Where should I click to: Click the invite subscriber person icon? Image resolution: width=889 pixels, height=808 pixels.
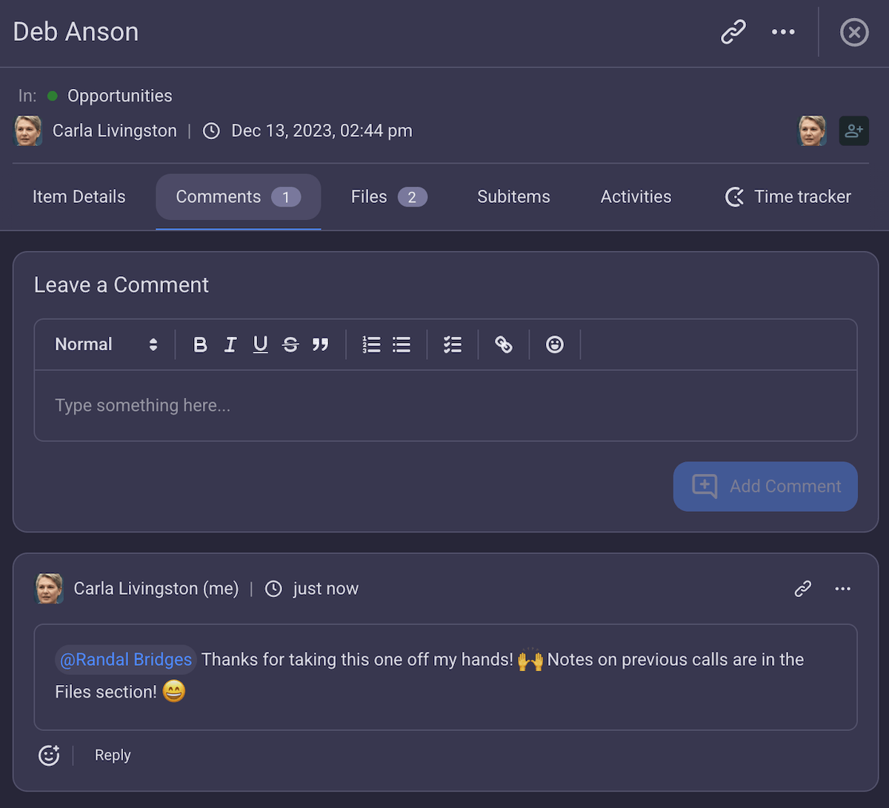(853, 130)
